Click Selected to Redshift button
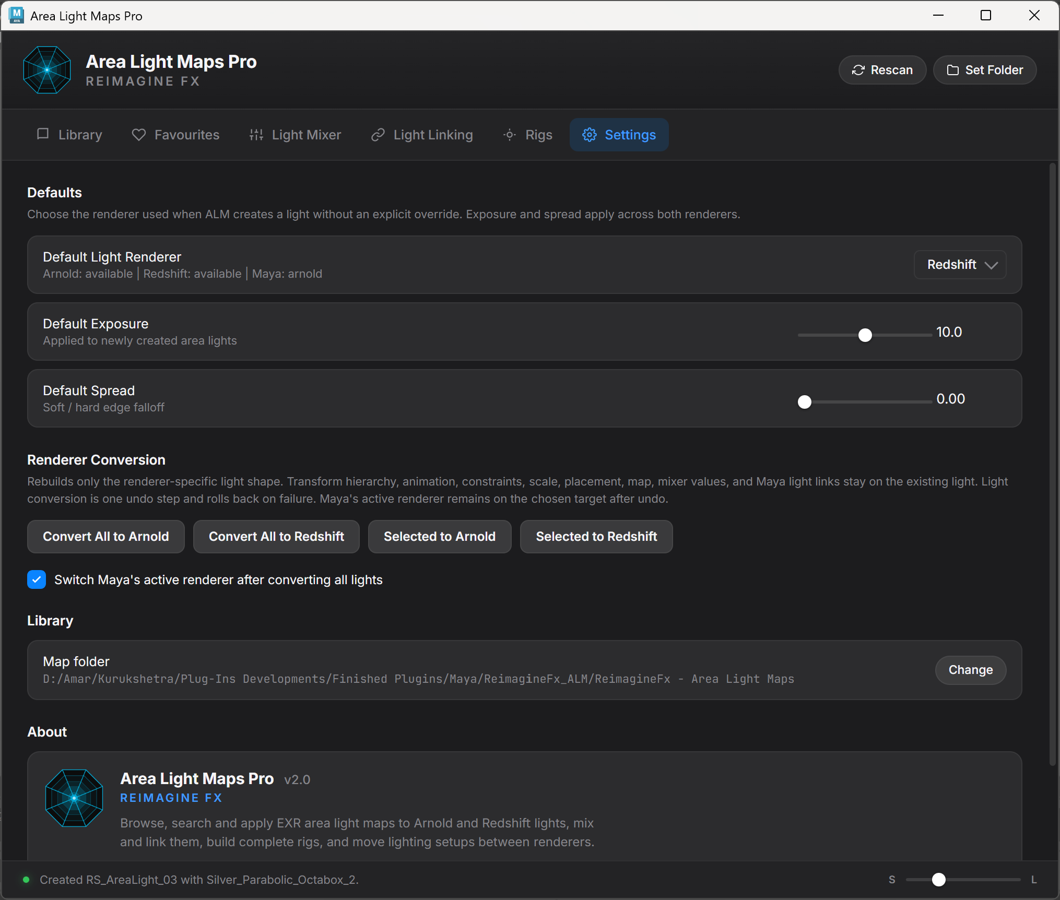The height and width of the screenshot is (900, 1060). tap(596, 537)
